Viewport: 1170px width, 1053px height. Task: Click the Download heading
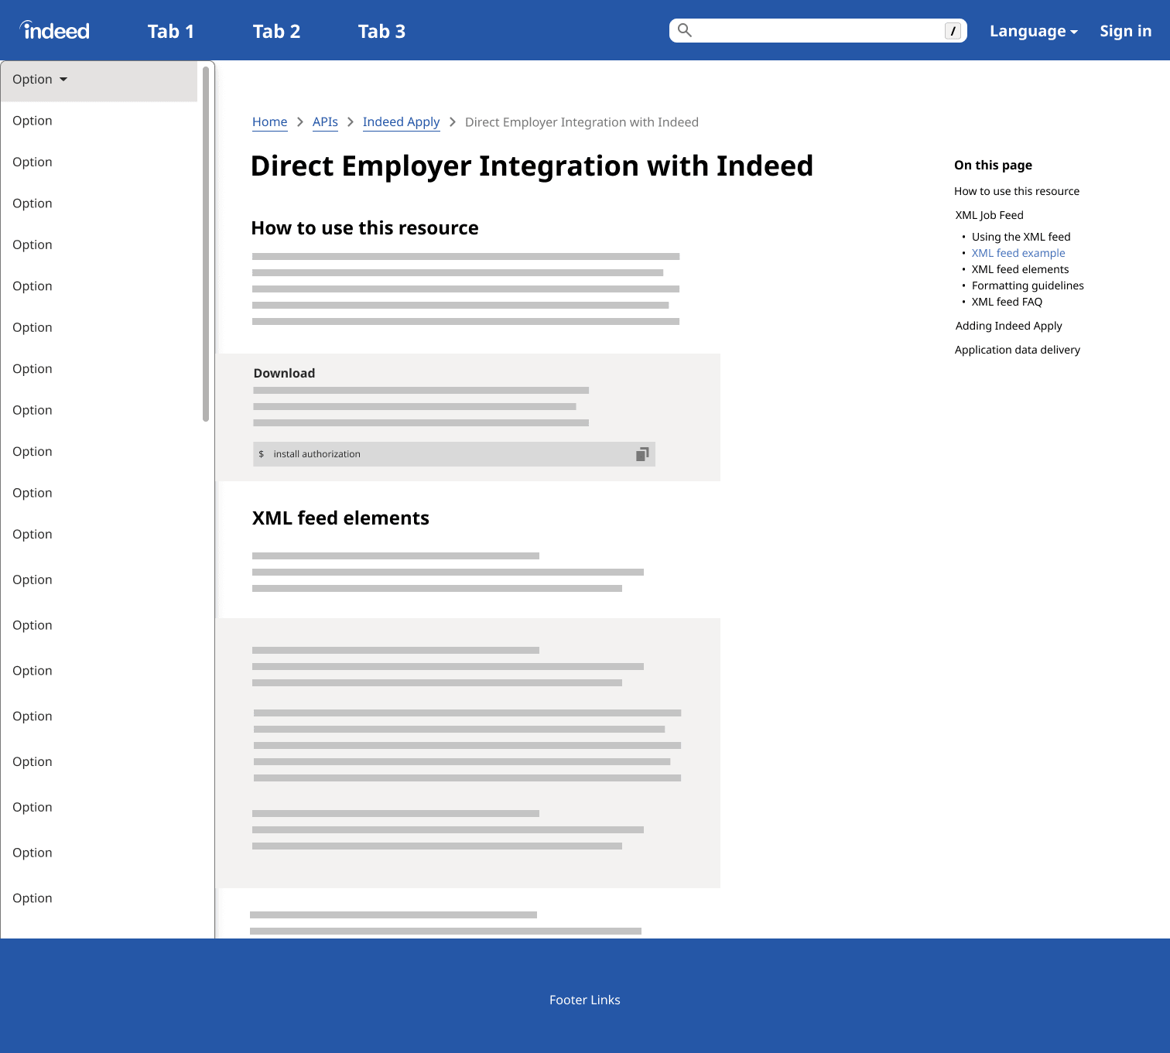pos(284,373)
